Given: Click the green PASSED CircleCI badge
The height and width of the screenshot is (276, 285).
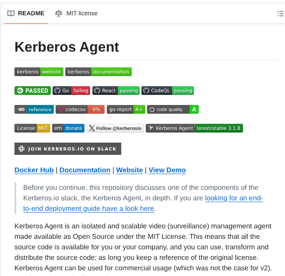Looking at the screenshot, I should tap(32, 91).
